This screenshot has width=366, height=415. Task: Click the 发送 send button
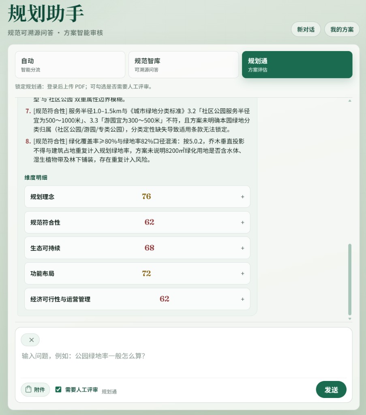pyautogui.click(x=331, y=389)
